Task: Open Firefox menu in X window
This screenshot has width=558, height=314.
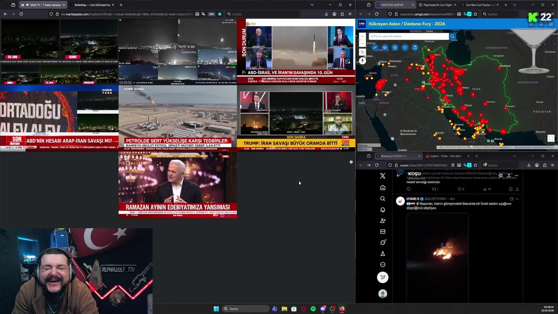Action: [552, 165]
